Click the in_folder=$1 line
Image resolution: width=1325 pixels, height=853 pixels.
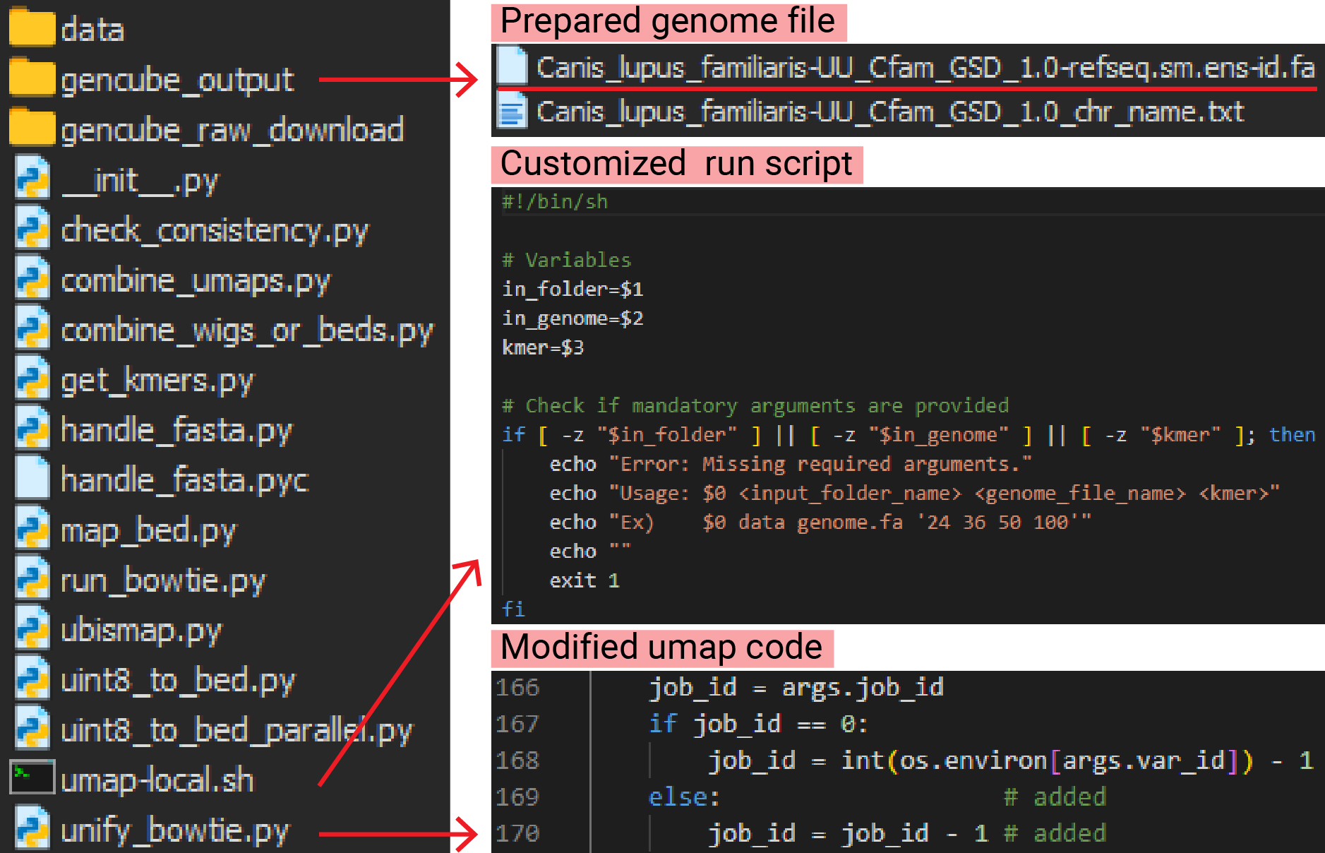572,290
